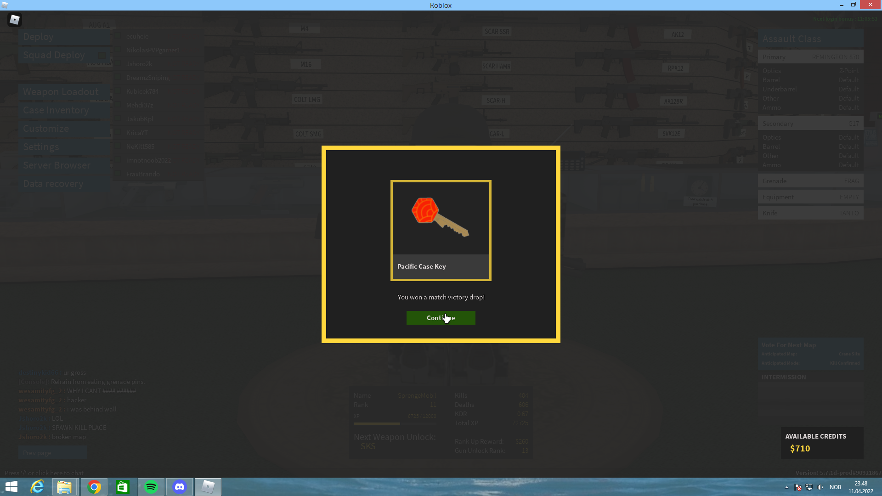The image size is (882, 496).
Task: Launch Internet Explorer from taskbar
Action: [x=37, y=487]
